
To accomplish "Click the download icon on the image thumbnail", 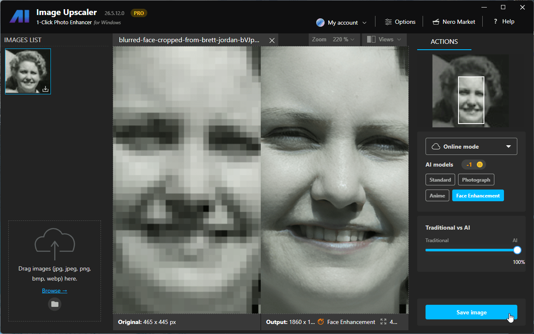I will click(x=45, y=89).
